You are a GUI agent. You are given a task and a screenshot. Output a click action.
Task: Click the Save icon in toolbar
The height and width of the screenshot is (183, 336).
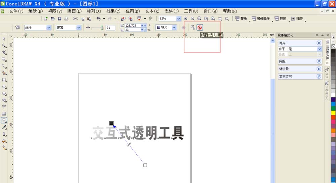point(59,19)
